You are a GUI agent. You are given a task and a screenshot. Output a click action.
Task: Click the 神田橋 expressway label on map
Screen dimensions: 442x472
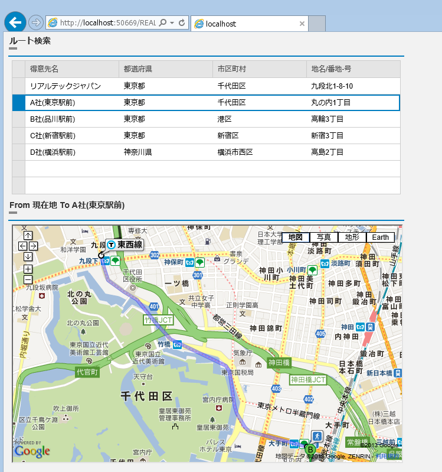tap(279, 363)
